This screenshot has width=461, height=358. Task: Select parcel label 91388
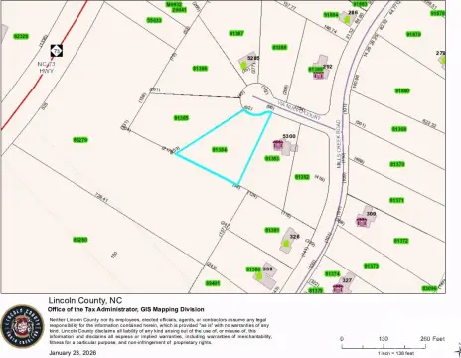click(280, 47)
